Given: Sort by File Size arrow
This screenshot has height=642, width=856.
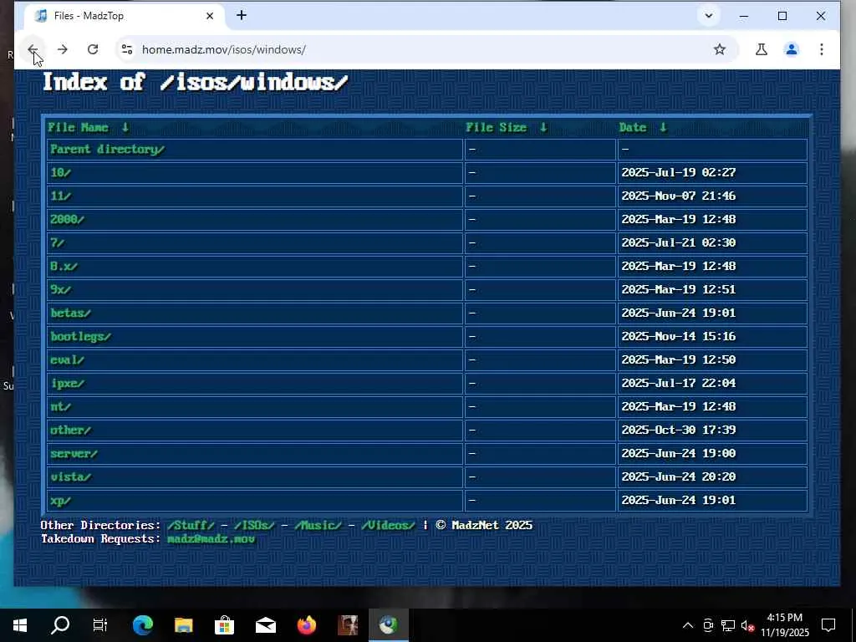Looking at the screenshot, I should [543, 128].
